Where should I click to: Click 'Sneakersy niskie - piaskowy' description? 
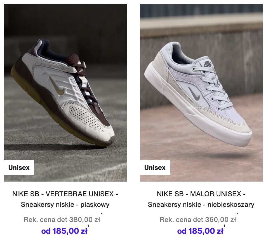(65, 205)
